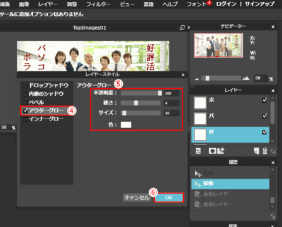Click the TopImages01 document title bar
This screenshot has height=227, width=282.
coord(89,28)
